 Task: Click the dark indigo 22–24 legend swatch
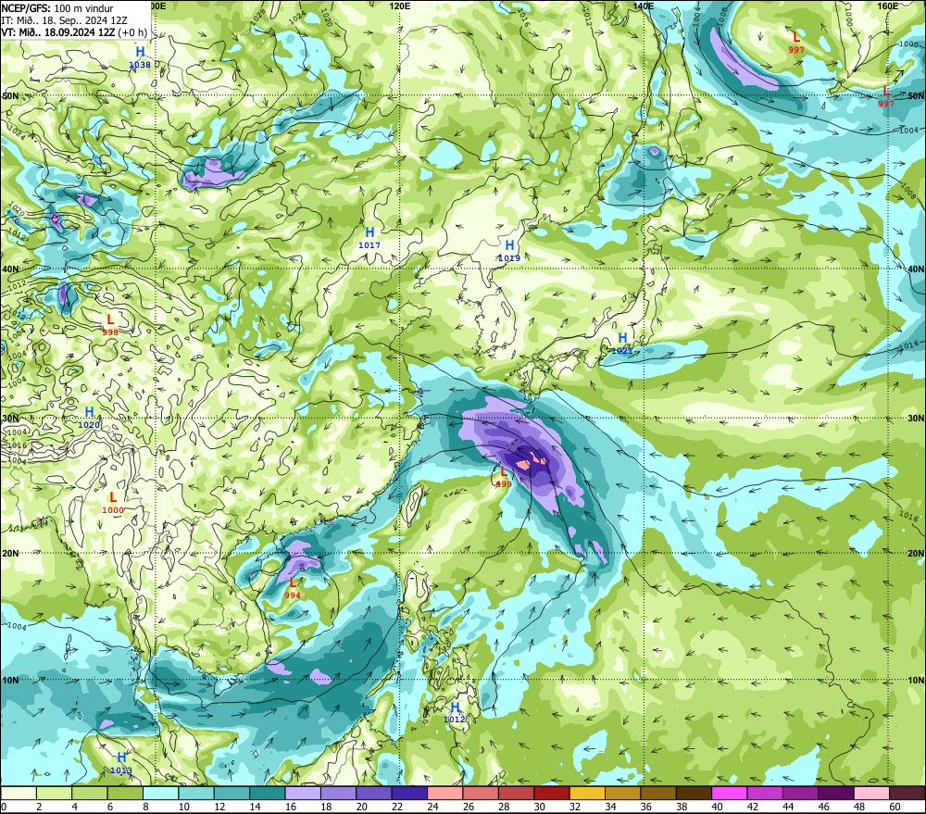coord(410,794)
